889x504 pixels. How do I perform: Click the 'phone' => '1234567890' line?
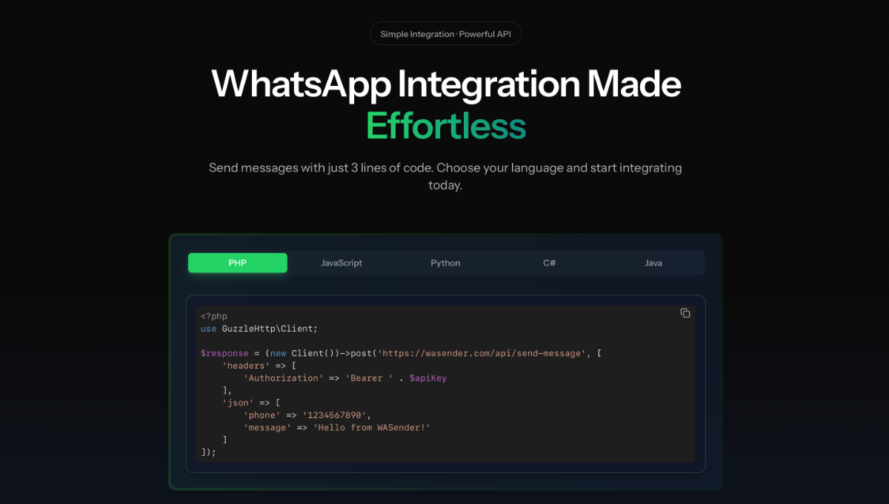[x=307, y=415]
